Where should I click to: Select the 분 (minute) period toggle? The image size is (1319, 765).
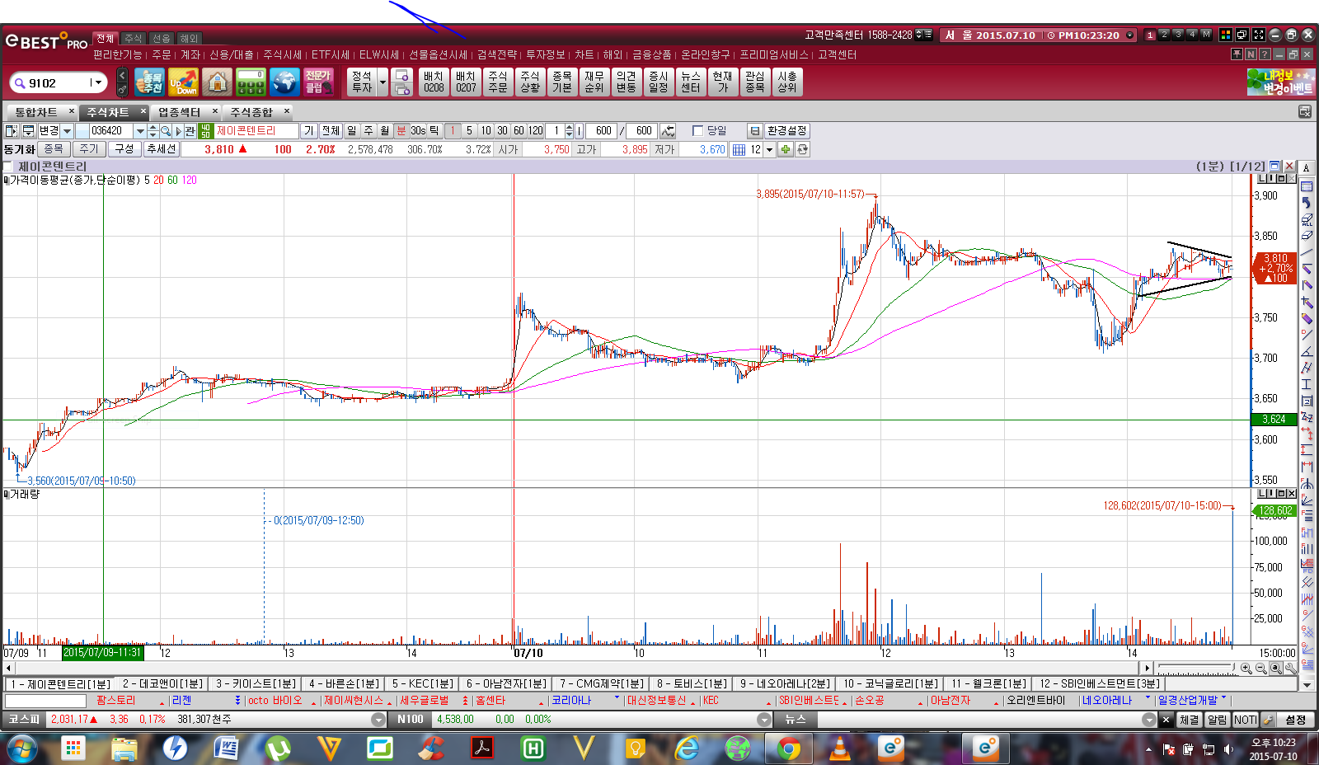[401, 131]
